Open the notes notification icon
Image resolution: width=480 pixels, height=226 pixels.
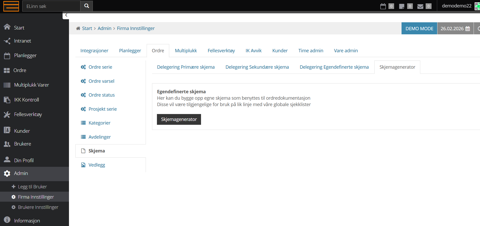(x=402, y=6)
